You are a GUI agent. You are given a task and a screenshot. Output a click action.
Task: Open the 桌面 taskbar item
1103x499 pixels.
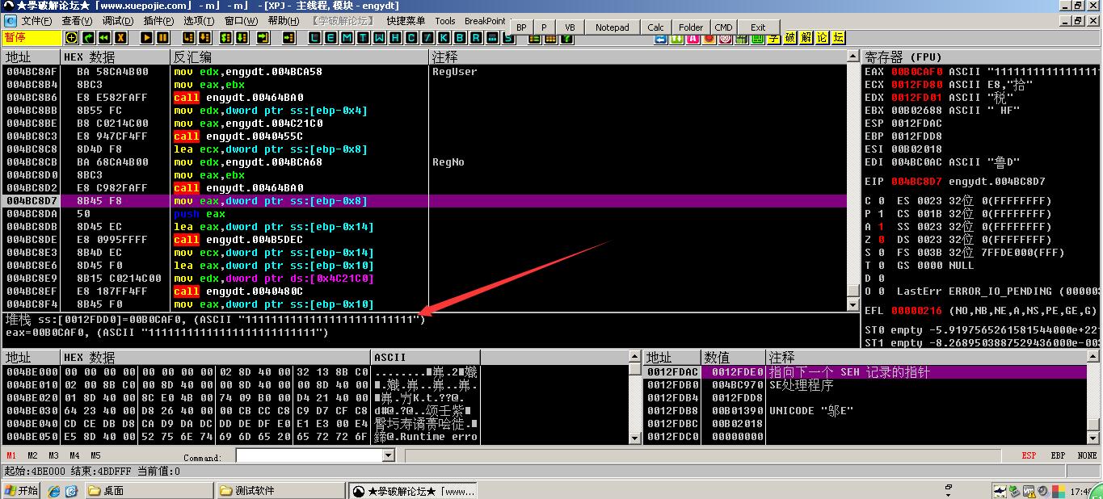(x=149, y=490)
